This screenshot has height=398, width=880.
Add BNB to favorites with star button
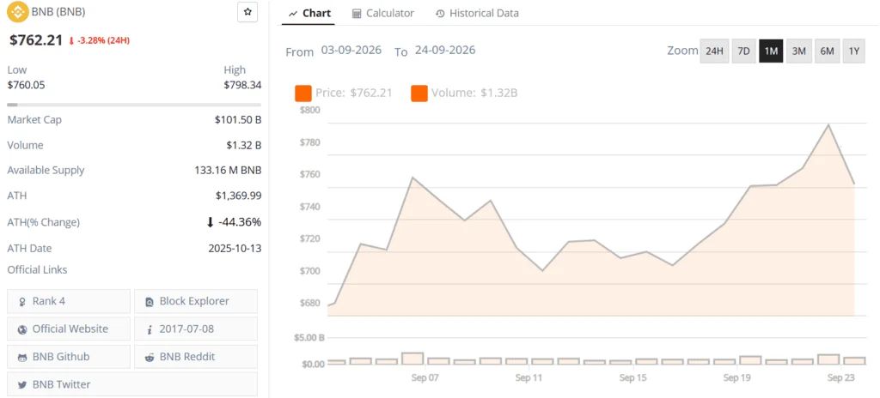(247, 12)
